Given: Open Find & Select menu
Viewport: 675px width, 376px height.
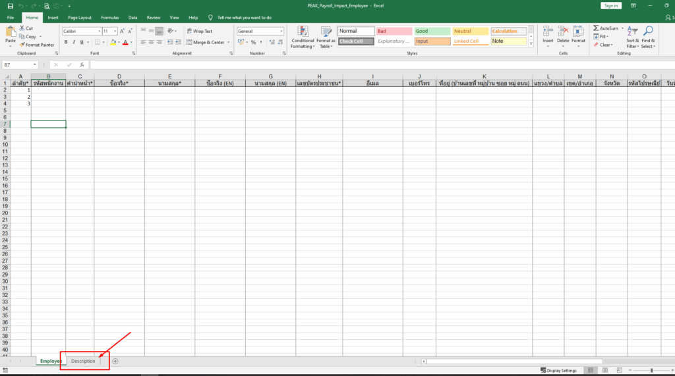Looking at the screenshot, I should click(x=648, y=38).
